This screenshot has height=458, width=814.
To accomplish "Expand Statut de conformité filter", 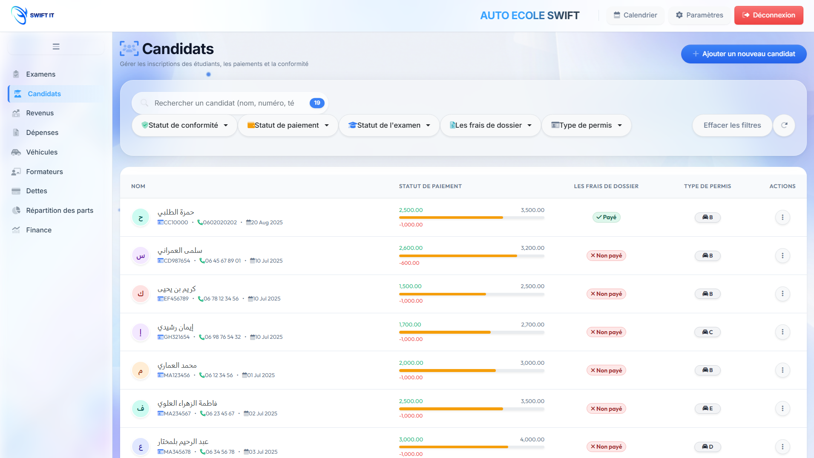I will click(x=184, y=125).
